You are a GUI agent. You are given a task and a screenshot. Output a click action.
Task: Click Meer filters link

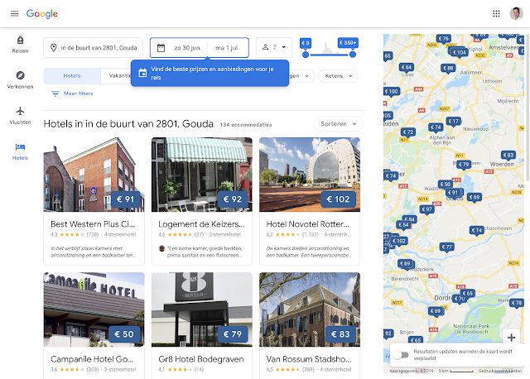pos(79,94)
